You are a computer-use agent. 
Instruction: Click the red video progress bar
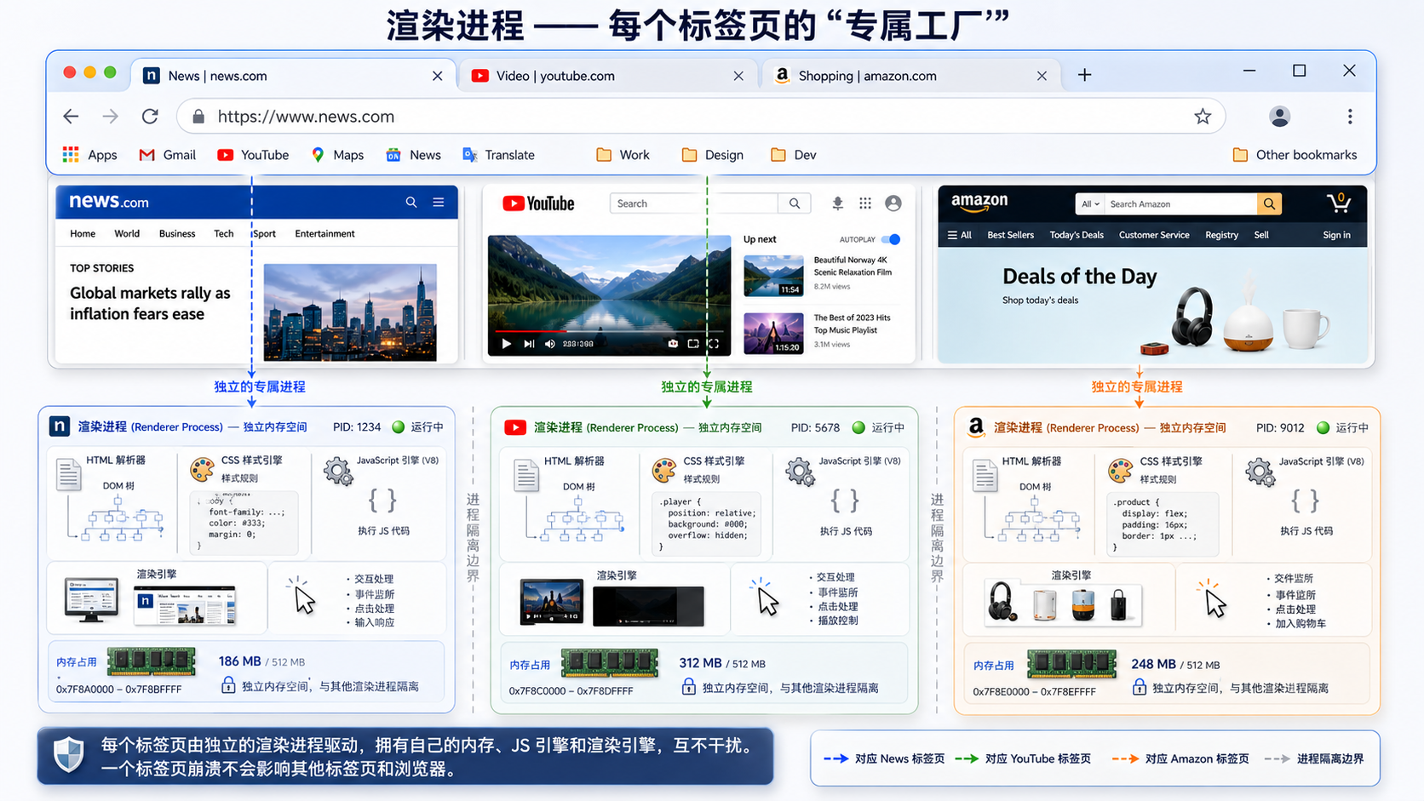point(531,331)
